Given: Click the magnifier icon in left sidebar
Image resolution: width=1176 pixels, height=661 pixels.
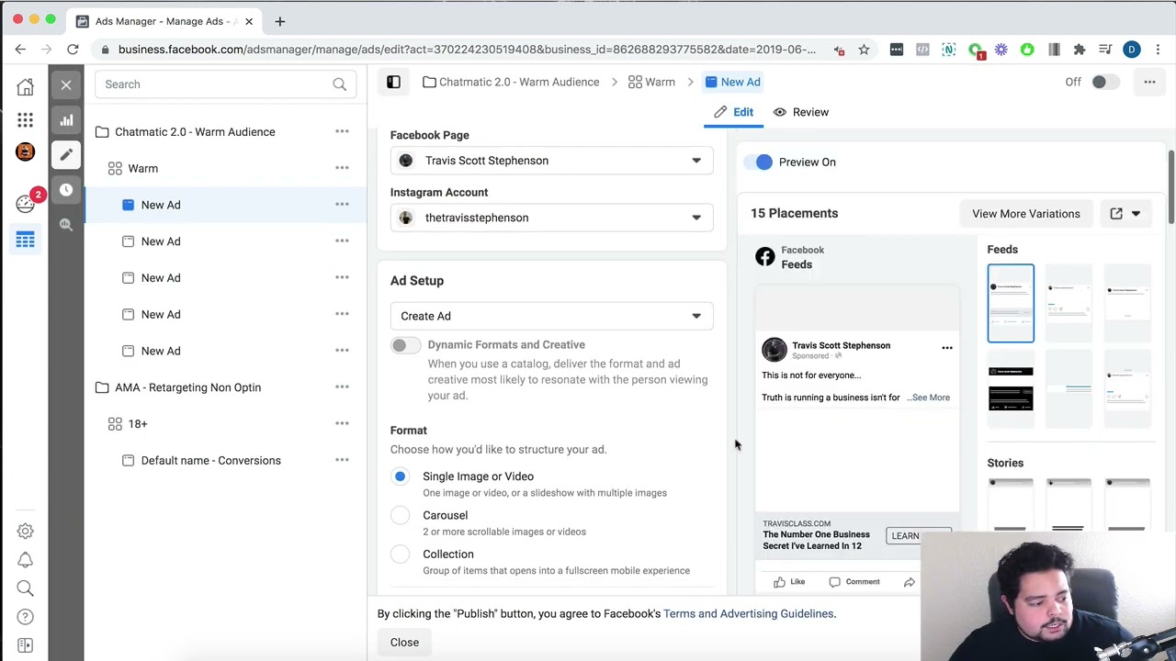Looking at the screenshot, I should pos(25,588).
